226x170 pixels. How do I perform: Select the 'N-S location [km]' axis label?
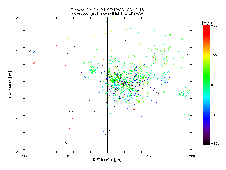tap(10, 85)
